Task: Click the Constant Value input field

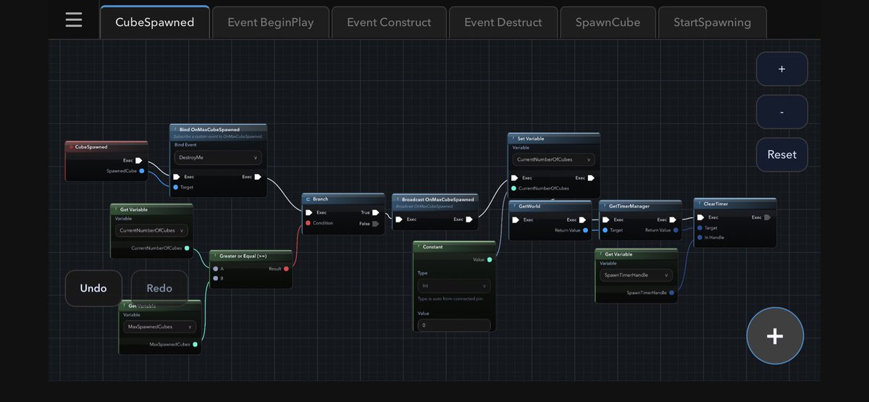Action: pyautogui.click(x=454, y=325)
